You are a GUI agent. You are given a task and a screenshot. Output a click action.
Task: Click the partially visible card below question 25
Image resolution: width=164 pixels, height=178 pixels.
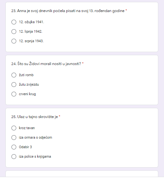[82, 174]
